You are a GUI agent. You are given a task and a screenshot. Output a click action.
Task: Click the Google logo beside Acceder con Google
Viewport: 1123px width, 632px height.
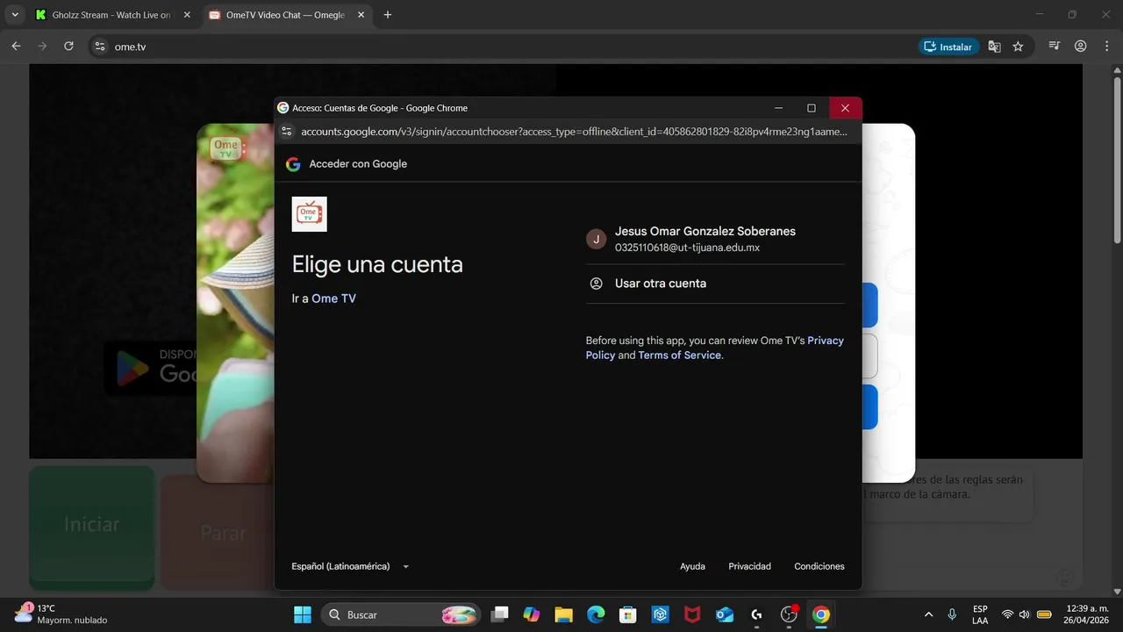(x=293, y=164)
